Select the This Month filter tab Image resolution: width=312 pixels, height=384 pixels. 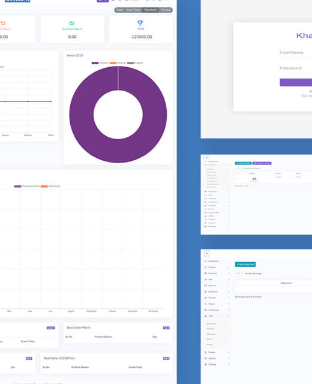pos(150,10)
